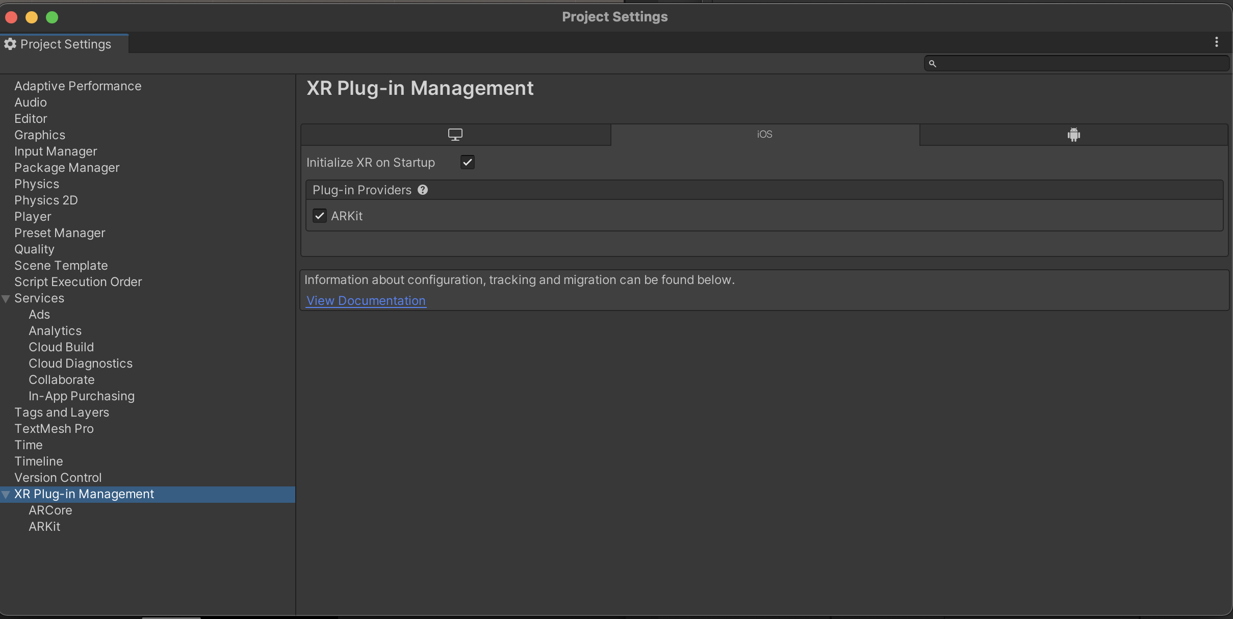Open Analytics under Services
This screenshot has width=1233, height=619.
click(x=55, y=331)
